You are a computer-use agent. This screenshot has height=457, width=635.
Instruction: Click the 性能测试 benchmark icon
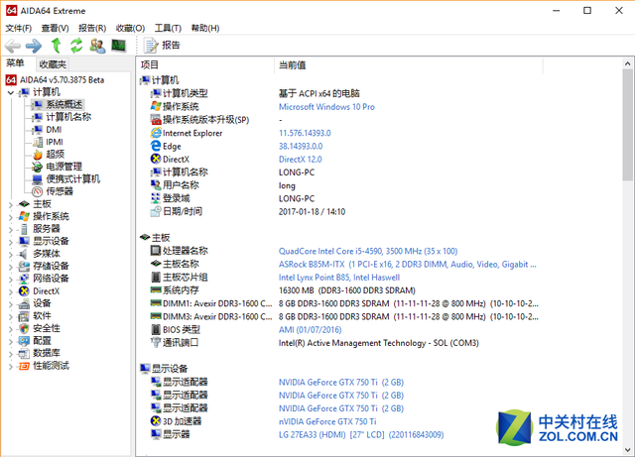coord(24,366)
